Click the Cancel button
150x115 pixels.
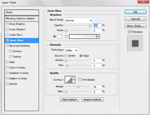[135, 19]
